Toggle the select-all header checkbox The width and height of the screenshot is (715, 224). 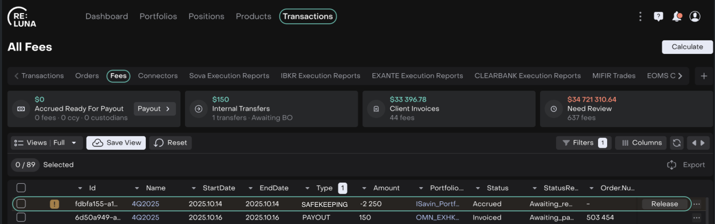tap(21, 188)
